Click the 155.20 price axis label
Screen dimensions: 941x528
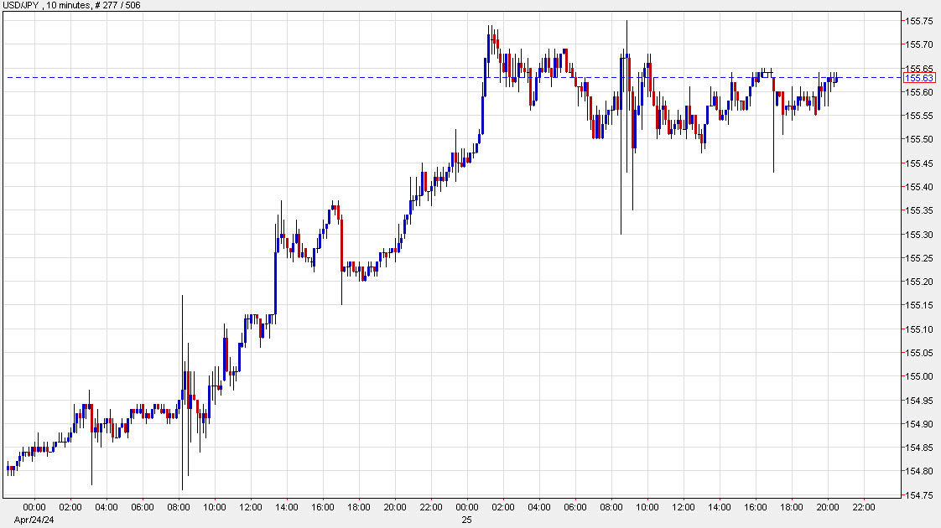pyautogui.click(x=919, y=282)
